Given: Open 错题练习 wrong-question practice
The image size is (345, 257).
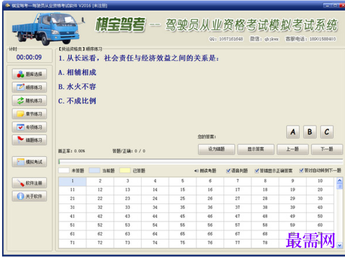Looking at the screenshot, I should click(30, 140).
